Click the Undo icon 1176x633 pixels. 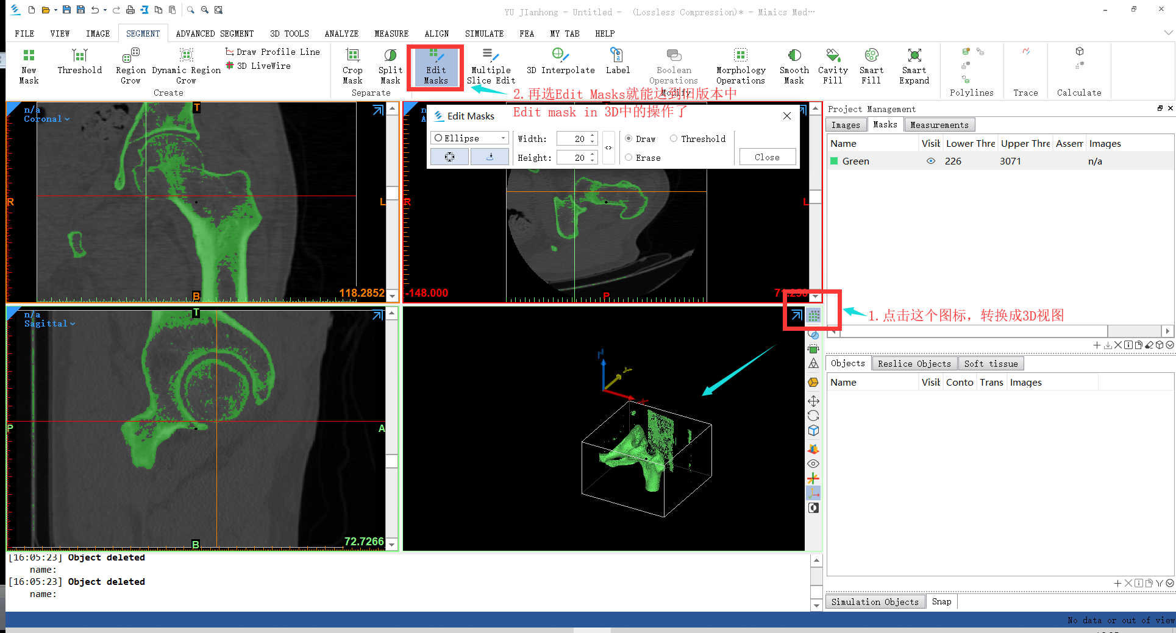click(x=94, y=10)
